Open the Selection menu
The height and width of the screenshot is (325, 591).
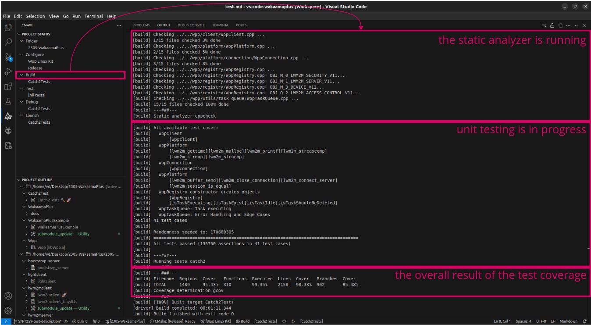point(35,16)
